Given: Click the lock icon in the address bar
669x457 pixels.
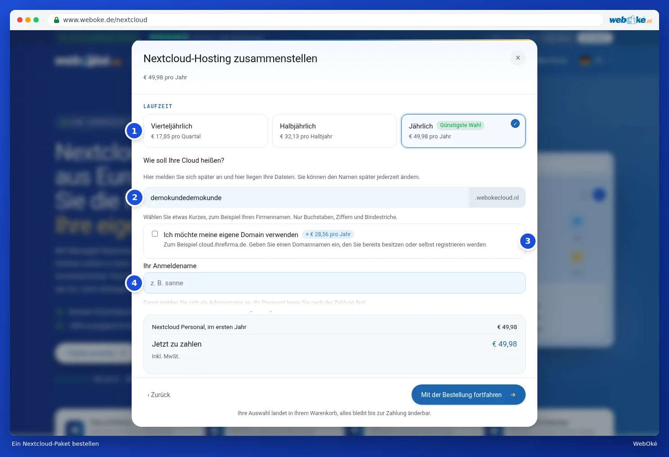Looking at the screenshot, I should pos(56,20).
